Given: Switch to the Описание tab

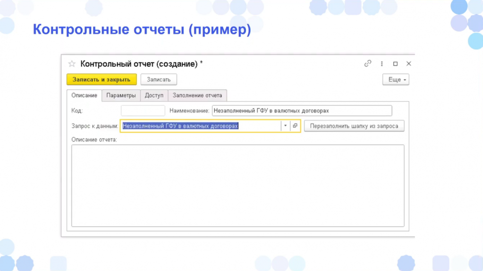Looking at the screenshot, I should click(85, 95).
